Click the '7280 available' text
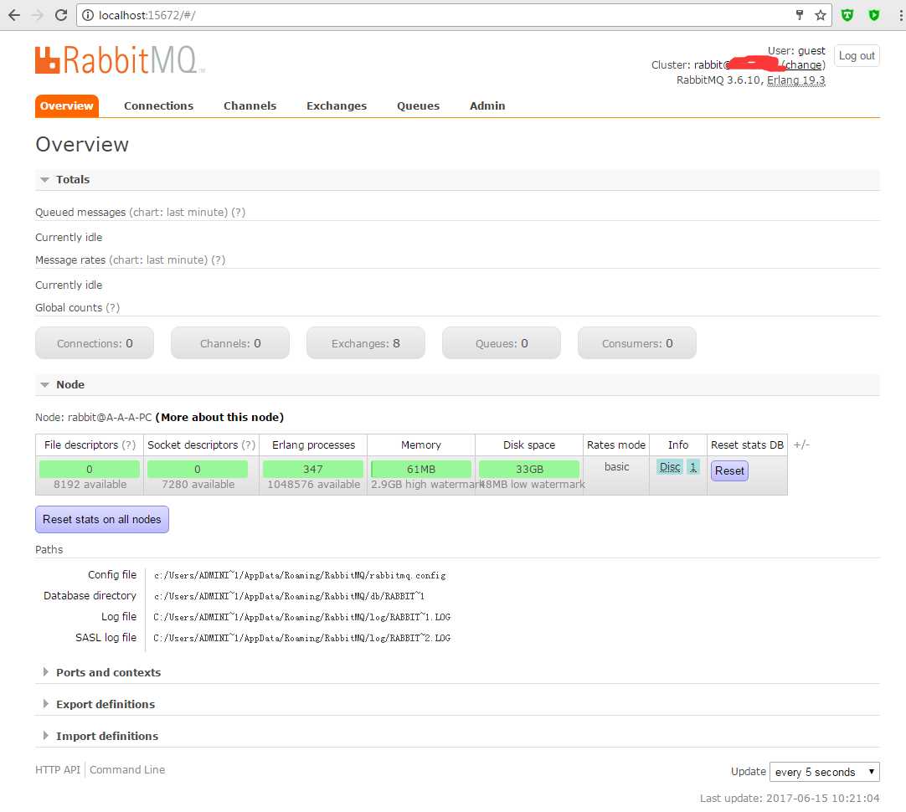This screenshot has width=906, height=812. tap(198, 484)
